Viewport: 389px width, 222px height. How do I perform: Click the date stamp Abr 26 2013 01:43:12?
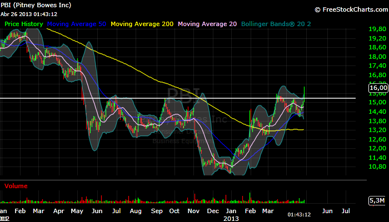[x=29, y=14]
